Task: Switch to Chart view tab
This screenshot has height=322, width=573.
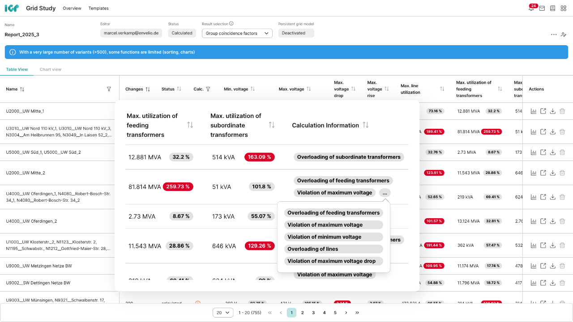Action: click(50, 69)
